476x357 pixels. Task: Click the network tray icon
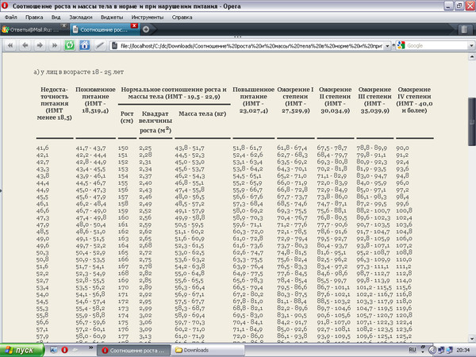[x=441, y=350]
